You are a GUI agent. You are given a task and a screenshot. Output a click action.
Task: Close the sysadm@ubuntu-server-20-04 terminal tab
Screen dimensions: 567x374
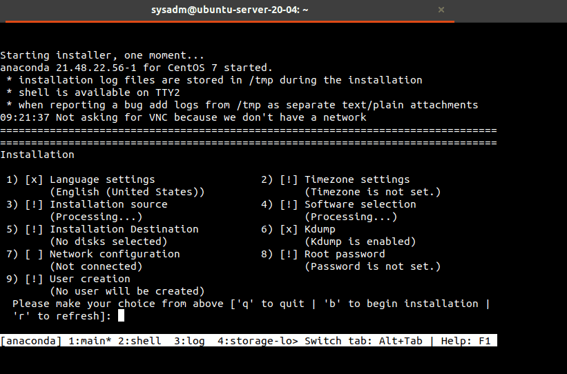[x=441, y=10]
